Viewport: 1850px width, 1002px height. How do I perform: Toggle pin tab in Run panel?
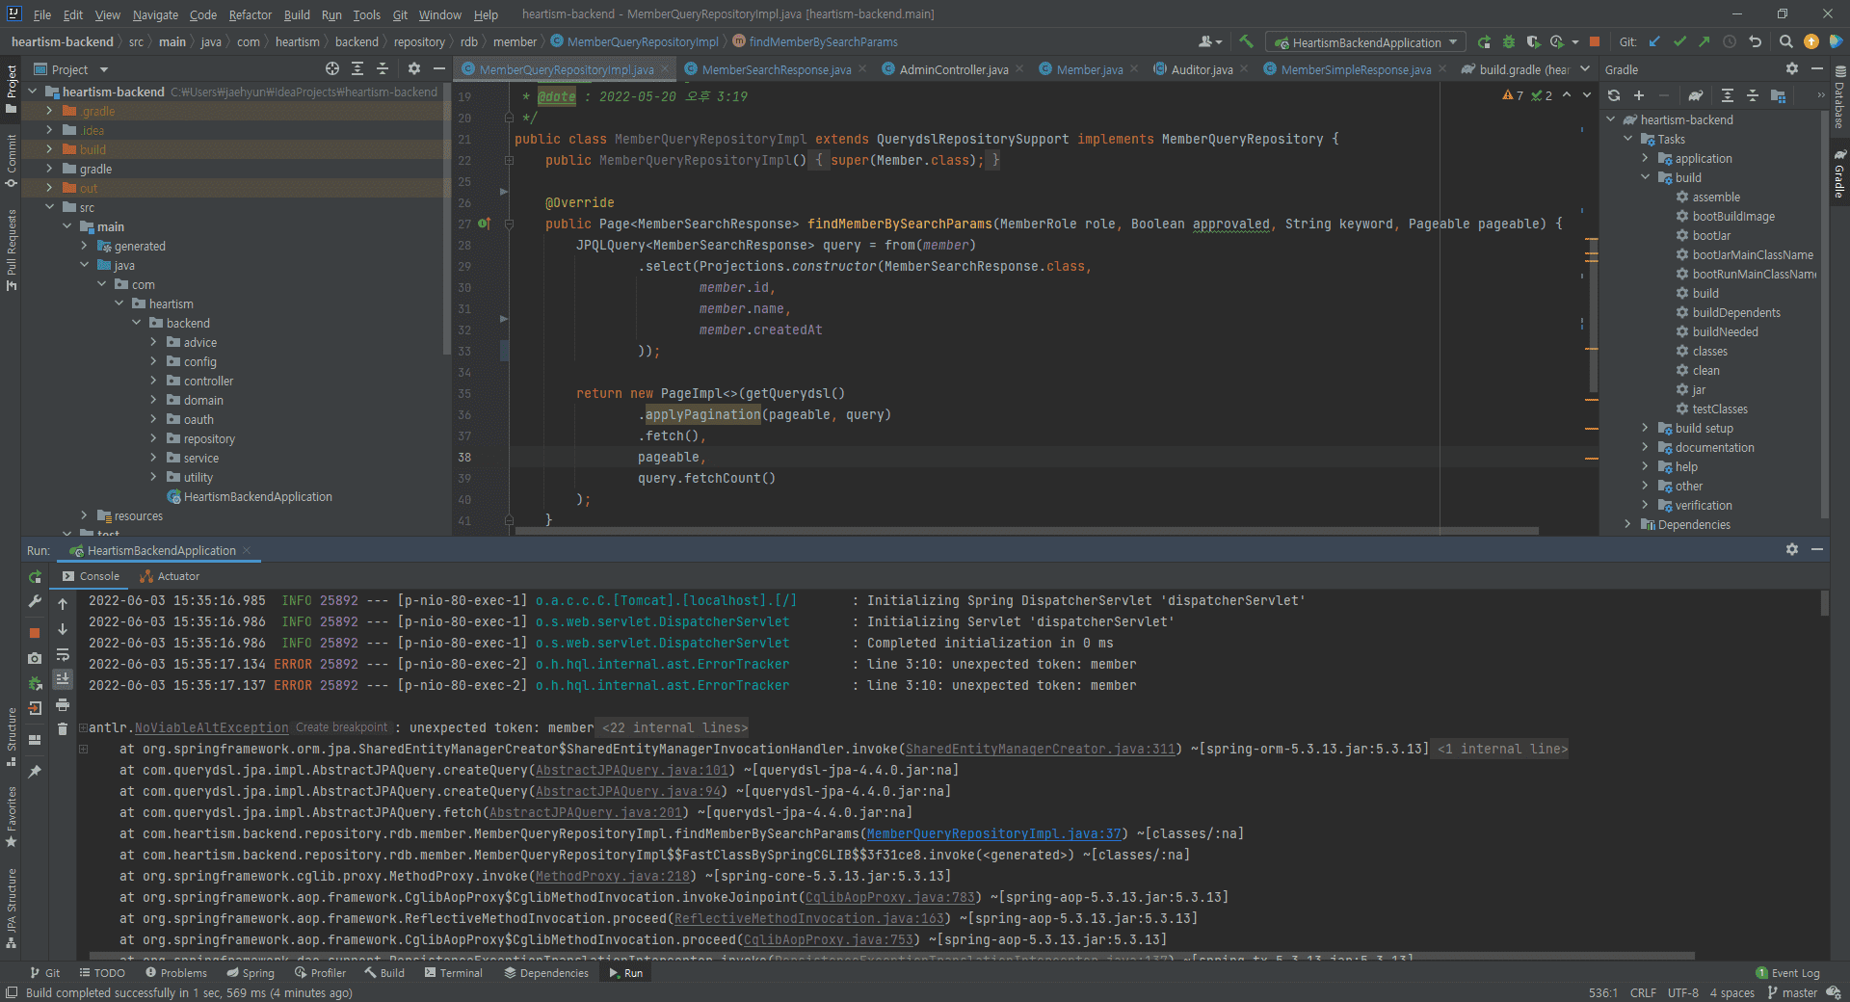point(35,772)
